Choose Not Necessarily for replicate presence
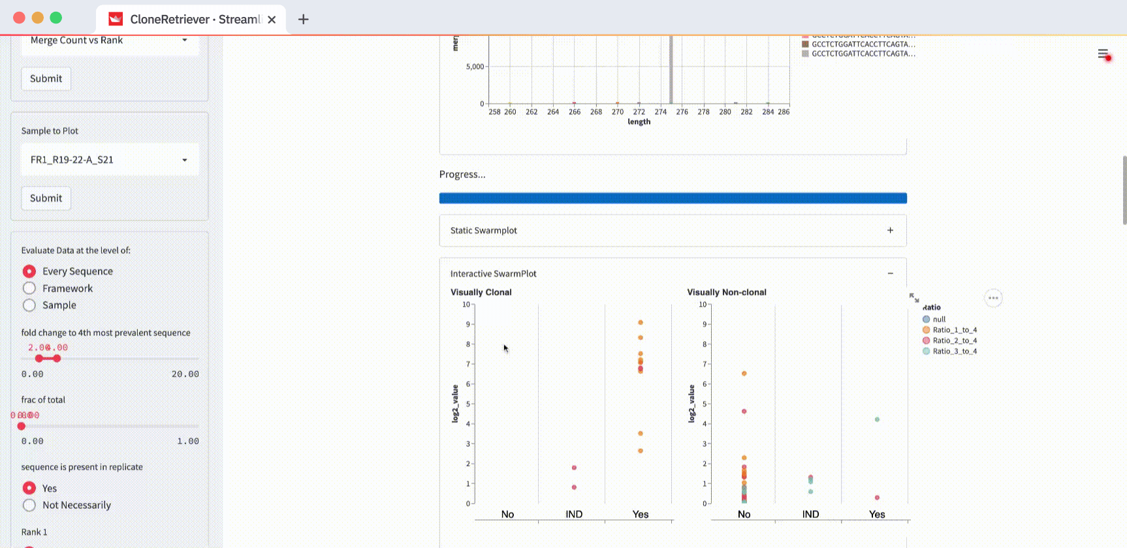The image size is (1127, 548). 29,505
